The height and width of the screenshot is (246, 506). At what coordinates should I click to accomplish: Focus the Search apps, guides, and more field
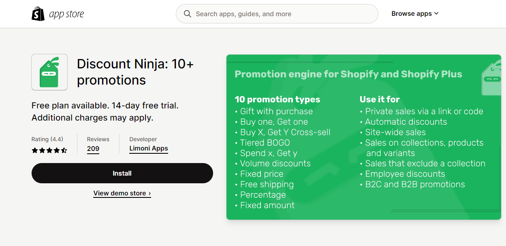coord(277,14)
